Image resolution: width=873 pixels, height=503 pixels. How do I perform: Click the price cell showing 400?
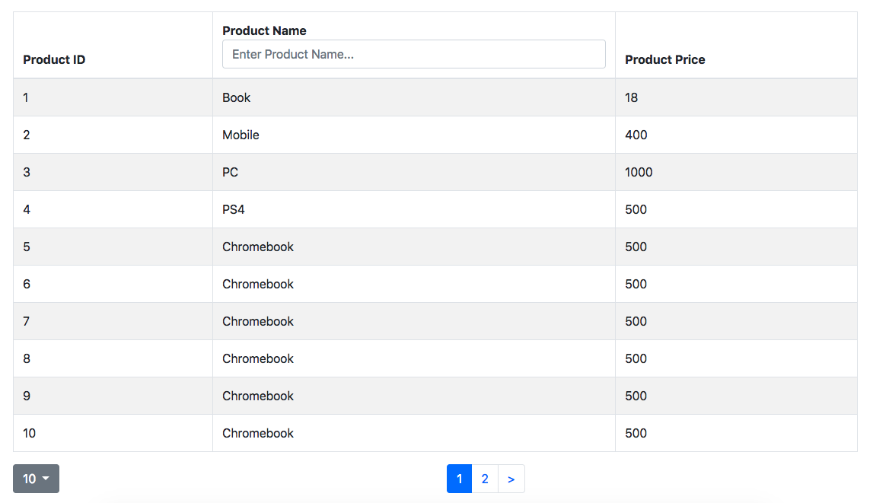coord(636,135)
